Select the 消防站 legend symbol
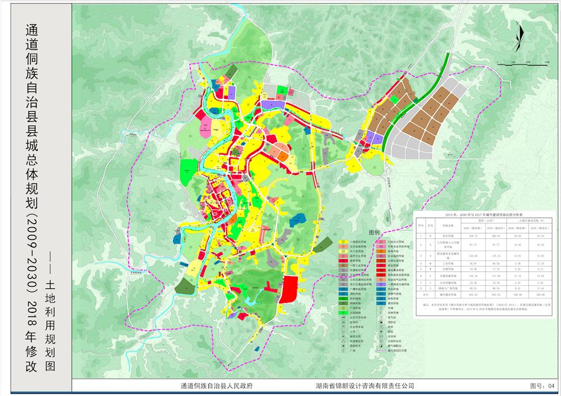 coord(381,322)
